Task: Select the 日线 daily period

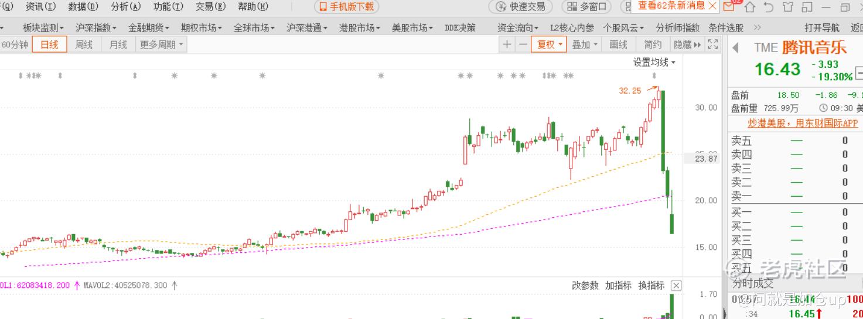Action: [x=49, y=44]
